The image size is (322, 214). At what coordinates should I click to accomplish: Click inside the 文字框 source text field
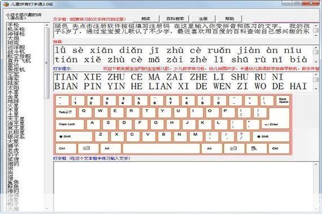(184, 31)
